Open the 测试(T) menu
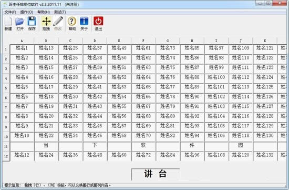Viewport: 289px width, 190px height. pyautogui.click(x=60, y=12)
